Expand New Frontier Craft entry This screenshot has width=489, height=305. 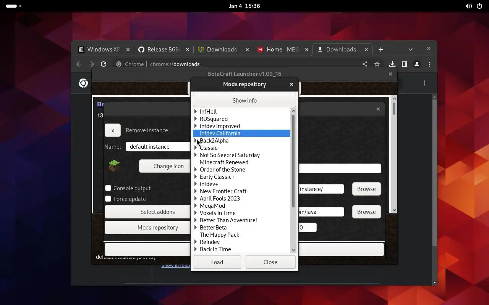point(196,191)
